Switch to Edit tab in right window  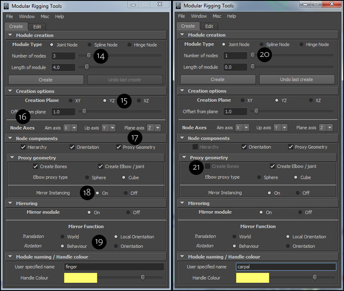209,26
